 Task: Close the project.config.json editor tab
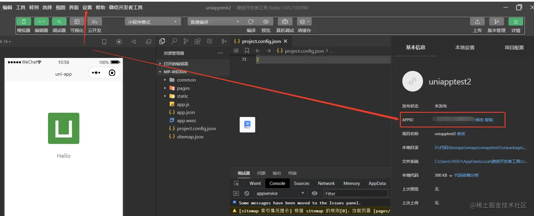(285, 41)
